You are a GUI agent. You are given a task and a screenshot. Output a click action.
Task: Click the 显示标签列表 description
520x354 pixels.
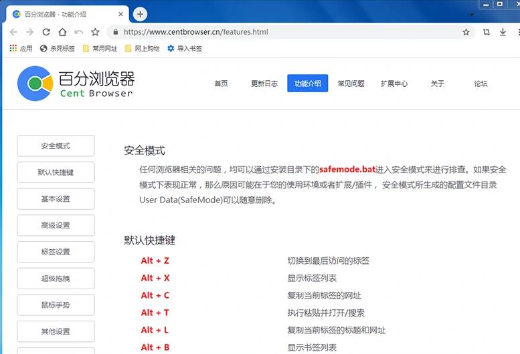tap(312, 278)
